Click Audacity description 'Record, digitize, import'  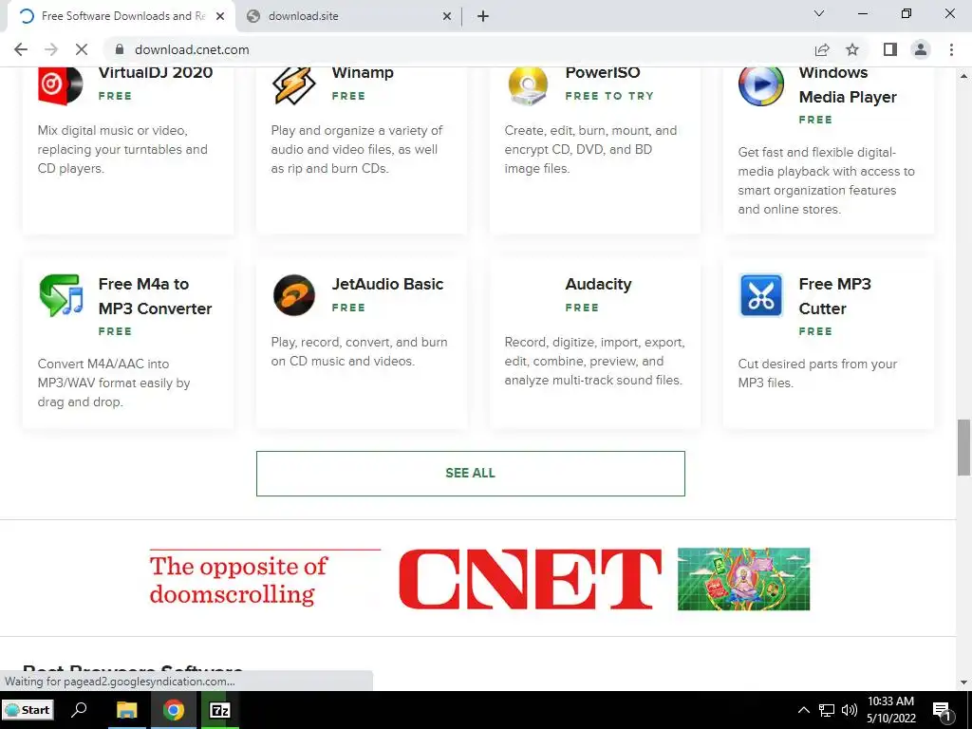coord(594,362)
